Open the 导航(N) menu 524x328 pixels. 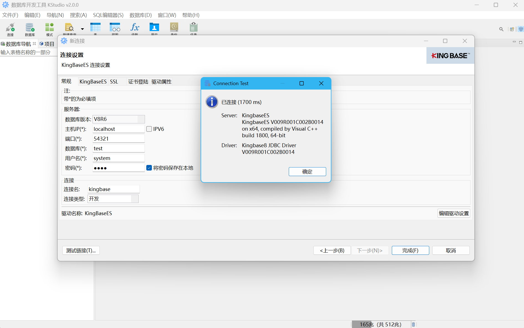point(55,15)
